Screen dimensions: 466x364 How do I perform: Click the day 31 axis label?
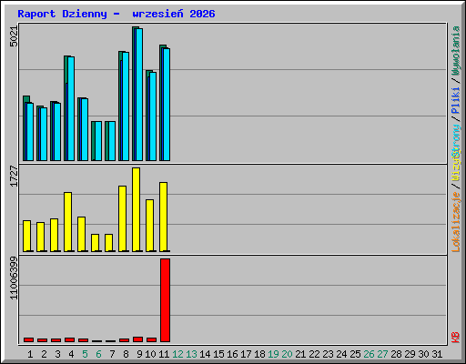tap(437, 354)
